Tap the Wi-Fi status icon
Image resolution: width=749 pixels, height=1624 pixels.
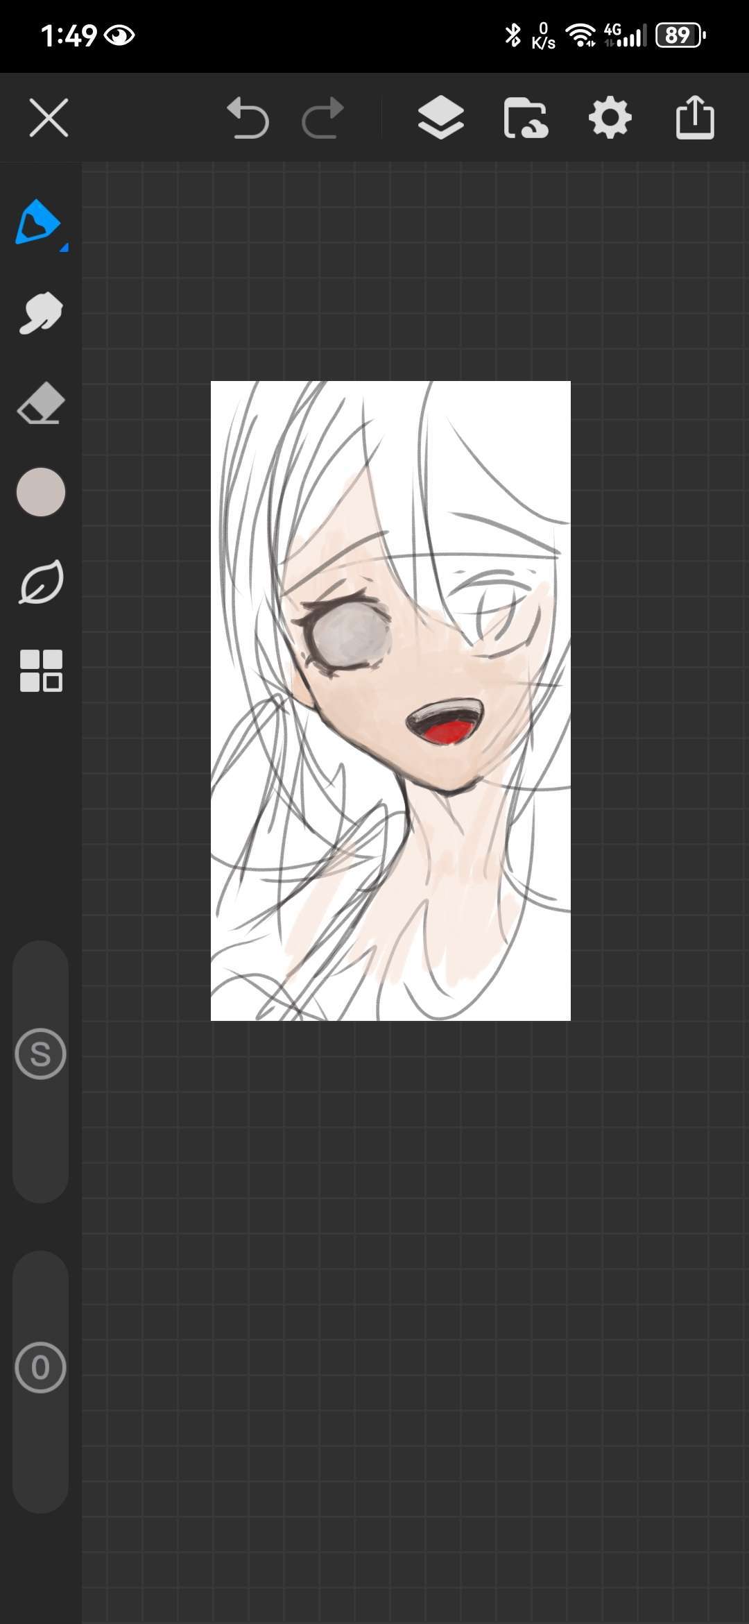(580, 35)
